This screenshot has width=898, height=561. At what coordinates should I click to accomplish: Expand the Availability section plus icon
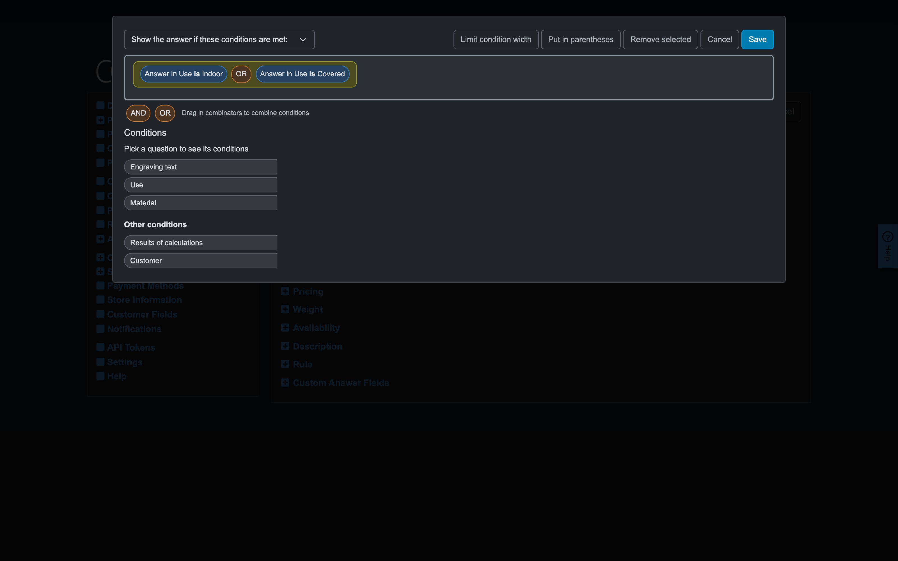click(285, 328)
